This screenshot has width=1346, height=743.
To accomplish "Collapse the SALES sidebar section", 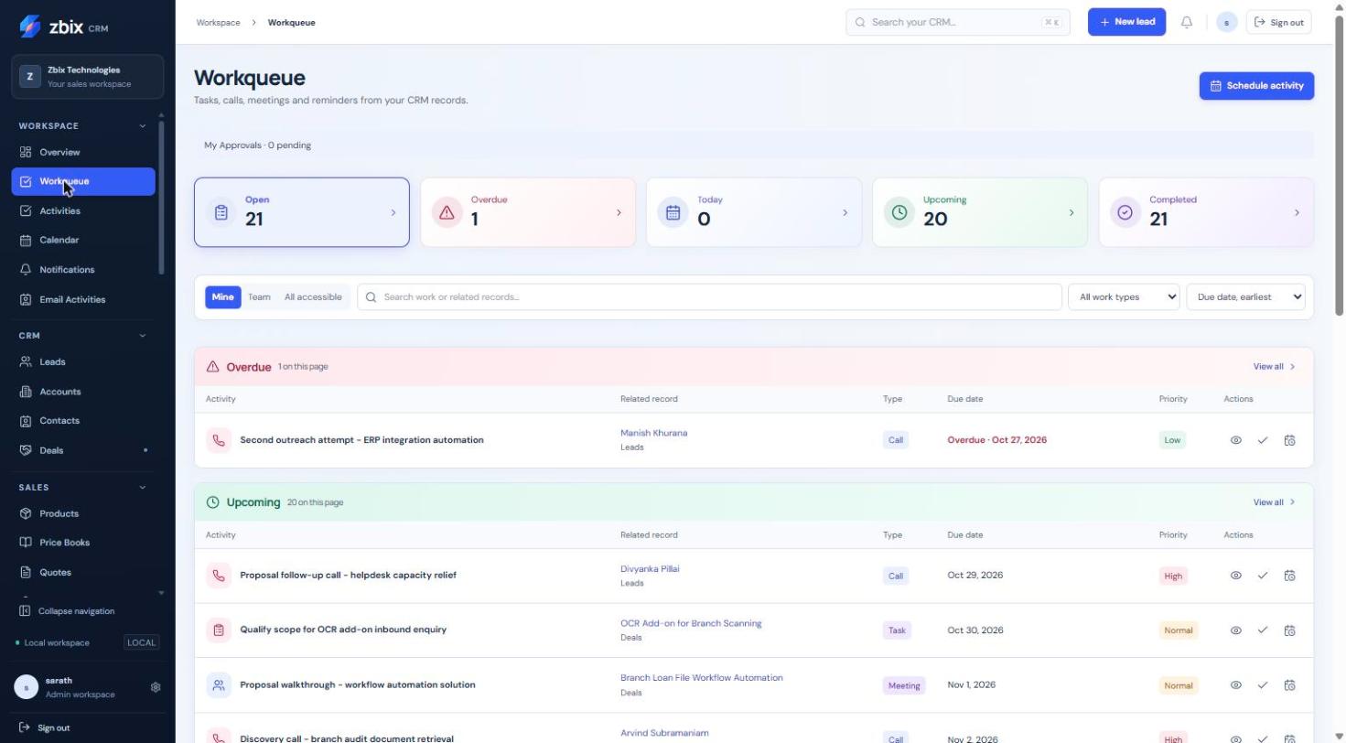I will point(142,487).
